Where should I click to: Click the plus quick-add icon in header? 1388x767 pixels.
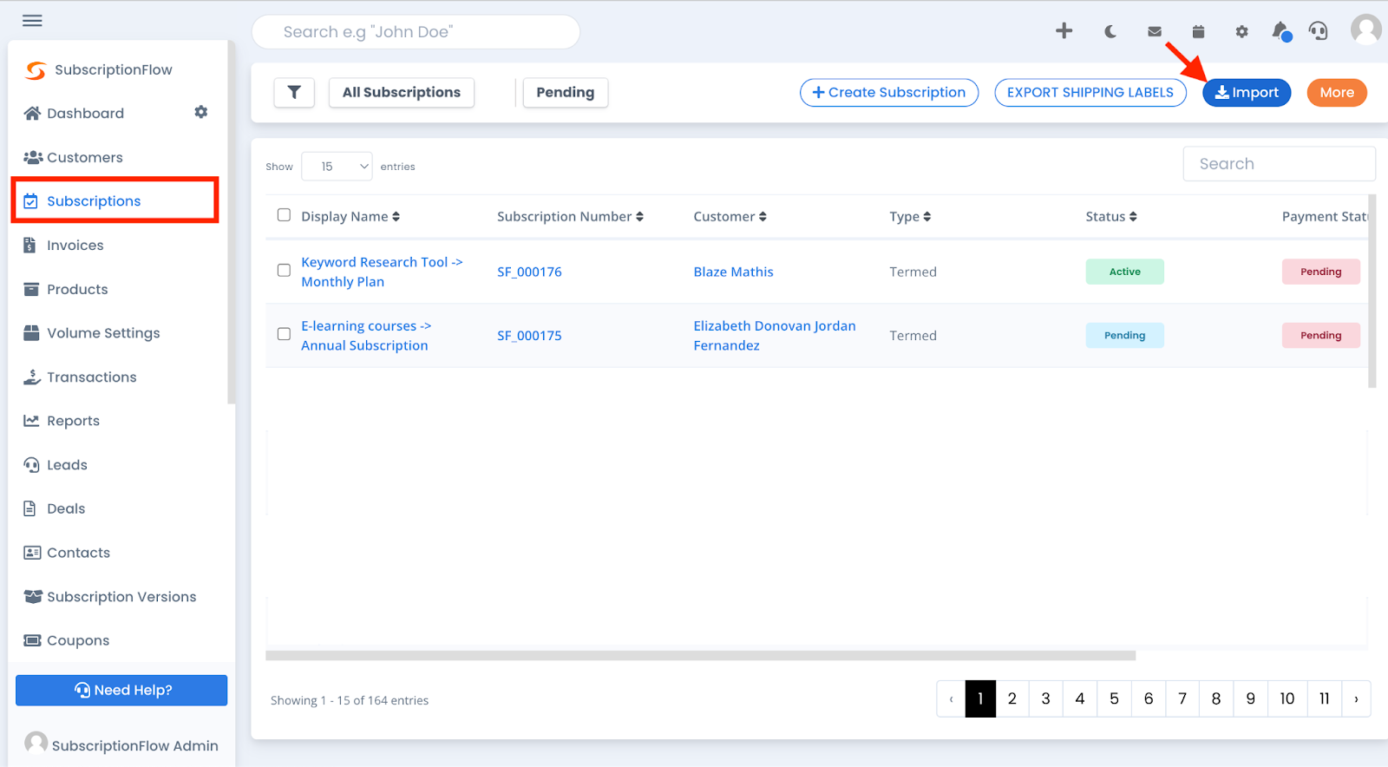point(1064,31)
